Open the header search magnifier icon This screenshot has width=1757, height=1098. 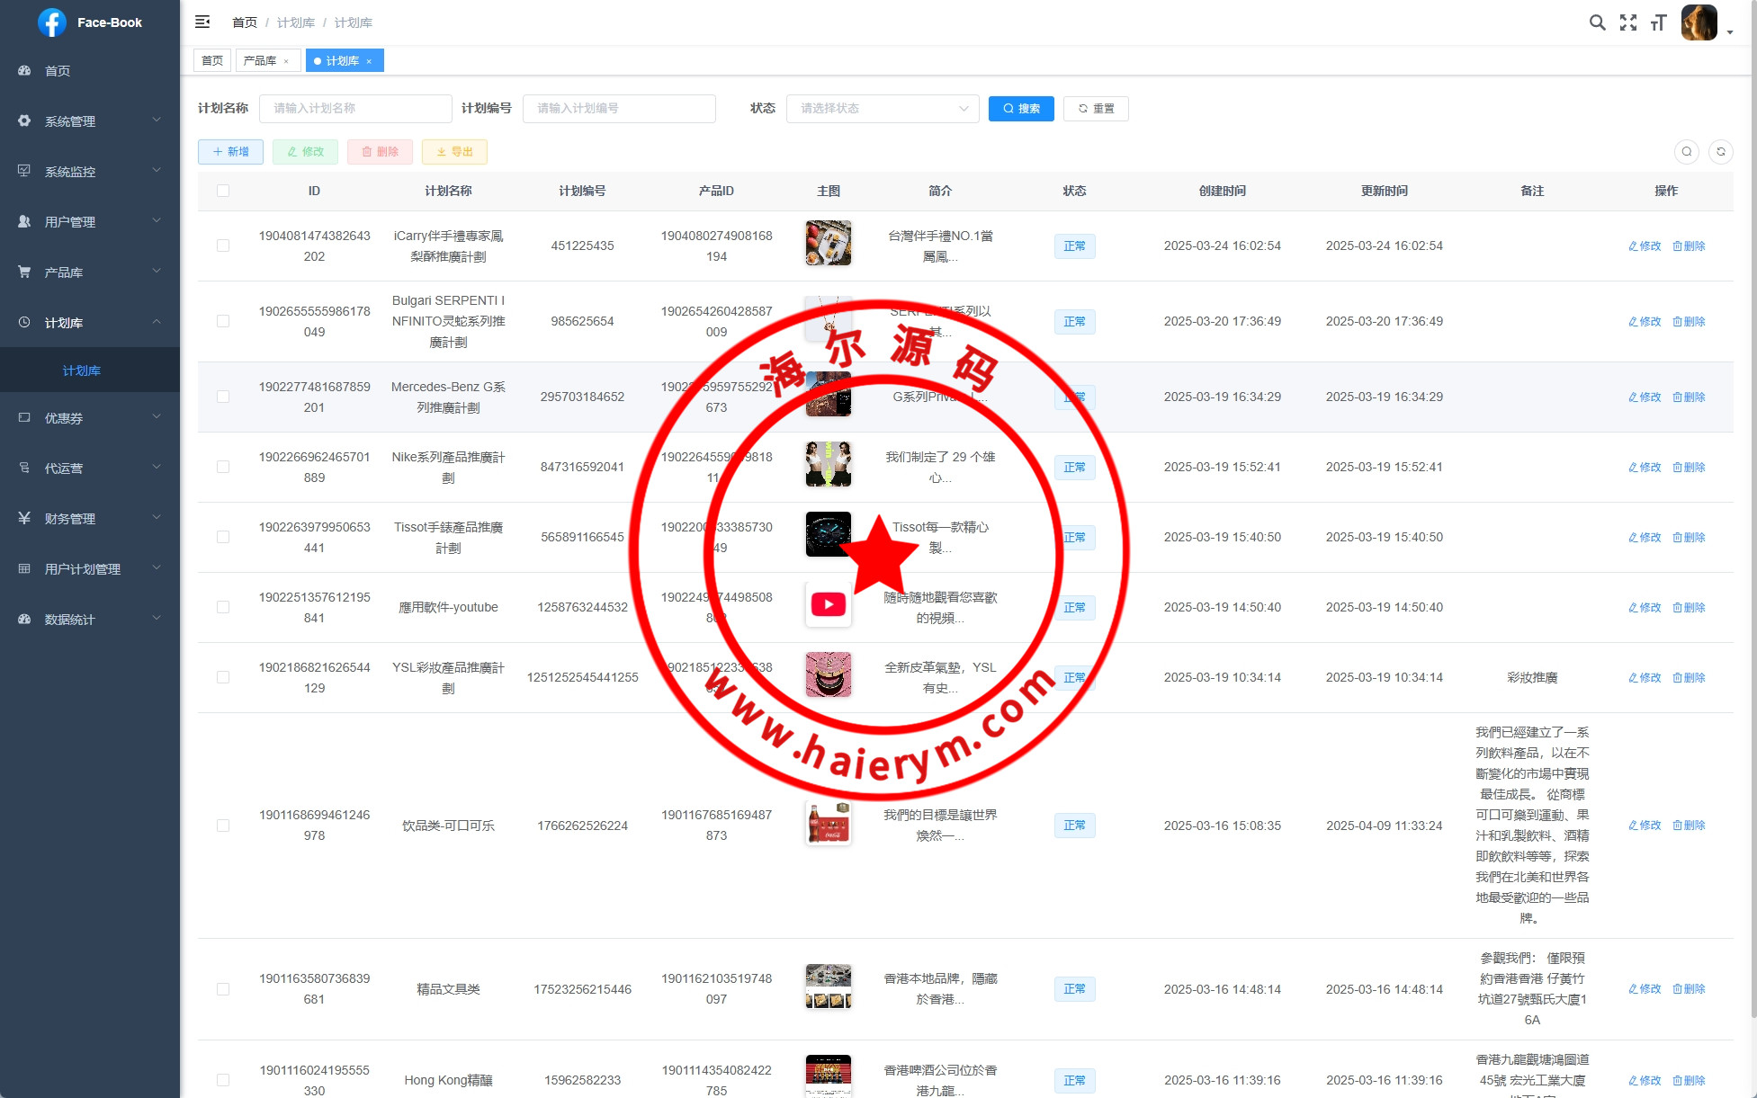tap(1597, 22)
